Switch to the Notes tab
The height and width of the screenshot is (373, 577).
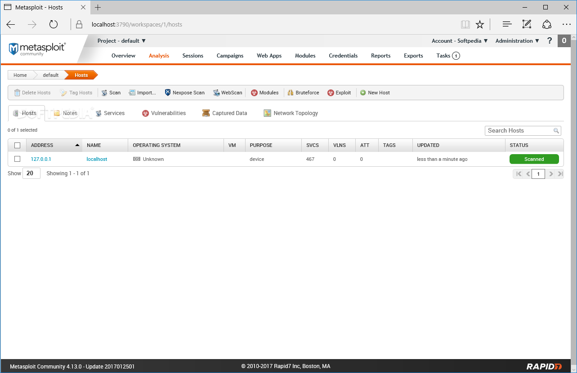tap(66, 113)
